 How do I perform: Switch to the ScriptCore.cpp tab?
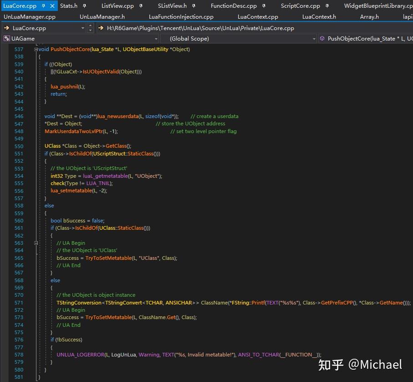coord(300,6)
